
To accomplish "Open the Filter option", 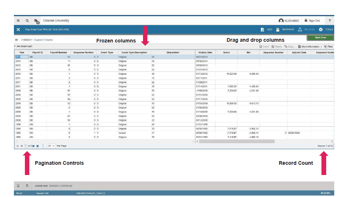I will click(328, 47).
